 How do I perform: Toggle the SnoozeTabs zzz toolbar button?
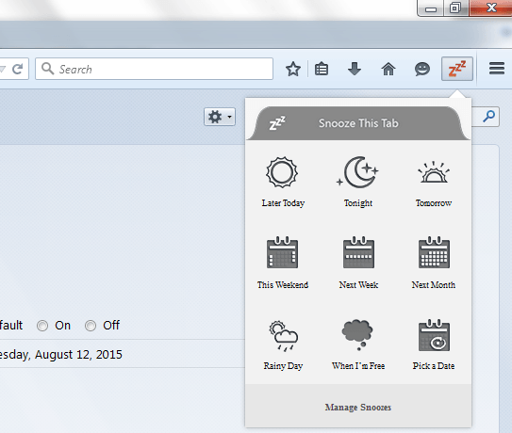pyautogui.click(x=456, y=69)
